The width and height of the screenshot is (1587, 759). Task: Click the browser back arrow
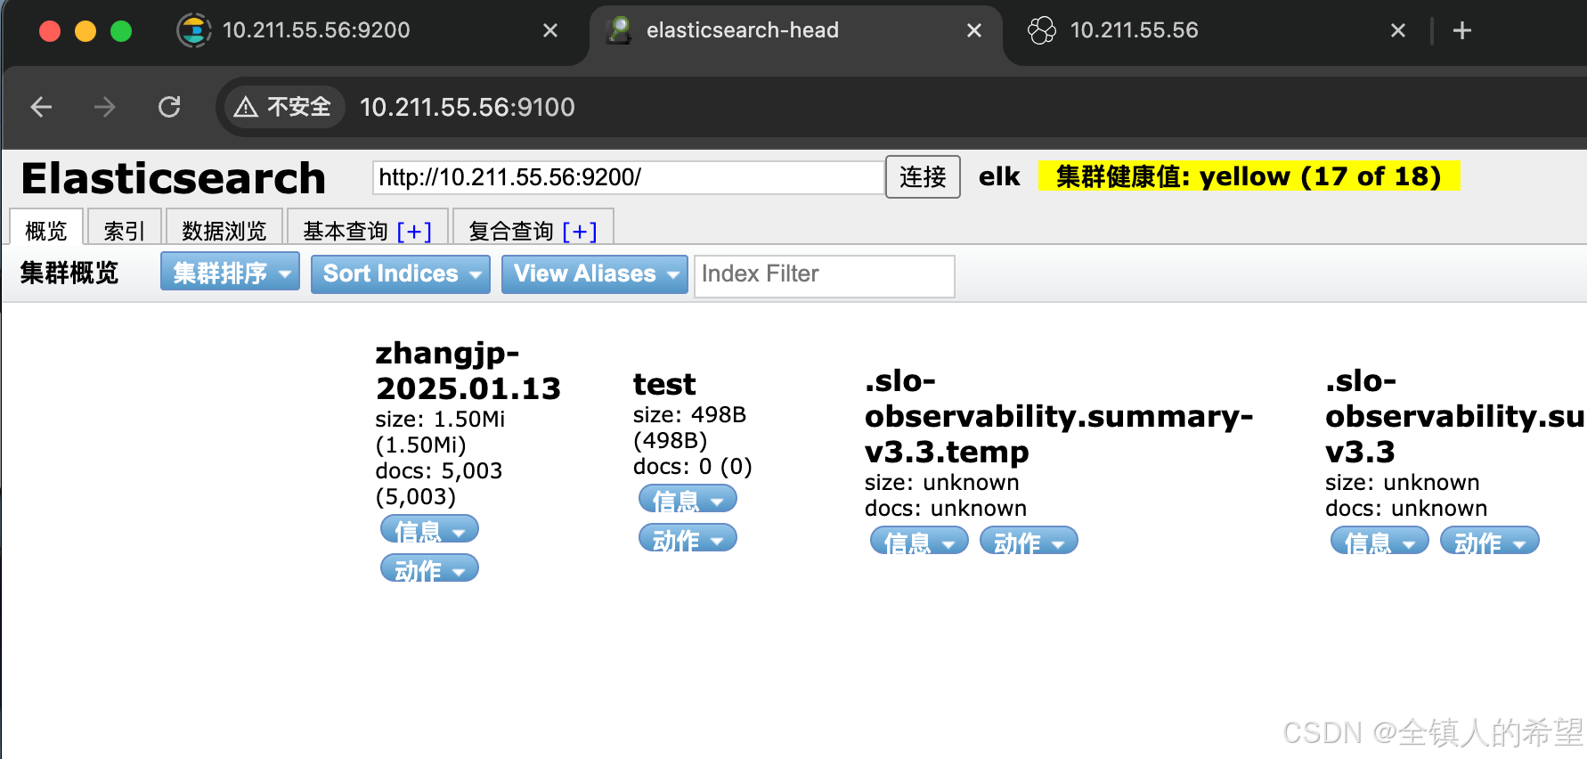(x=41, y=107)
